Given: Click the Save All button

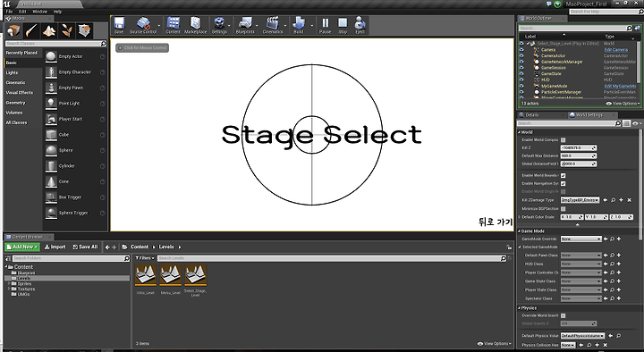Looking at the screenshot, I should coord(86,247).
